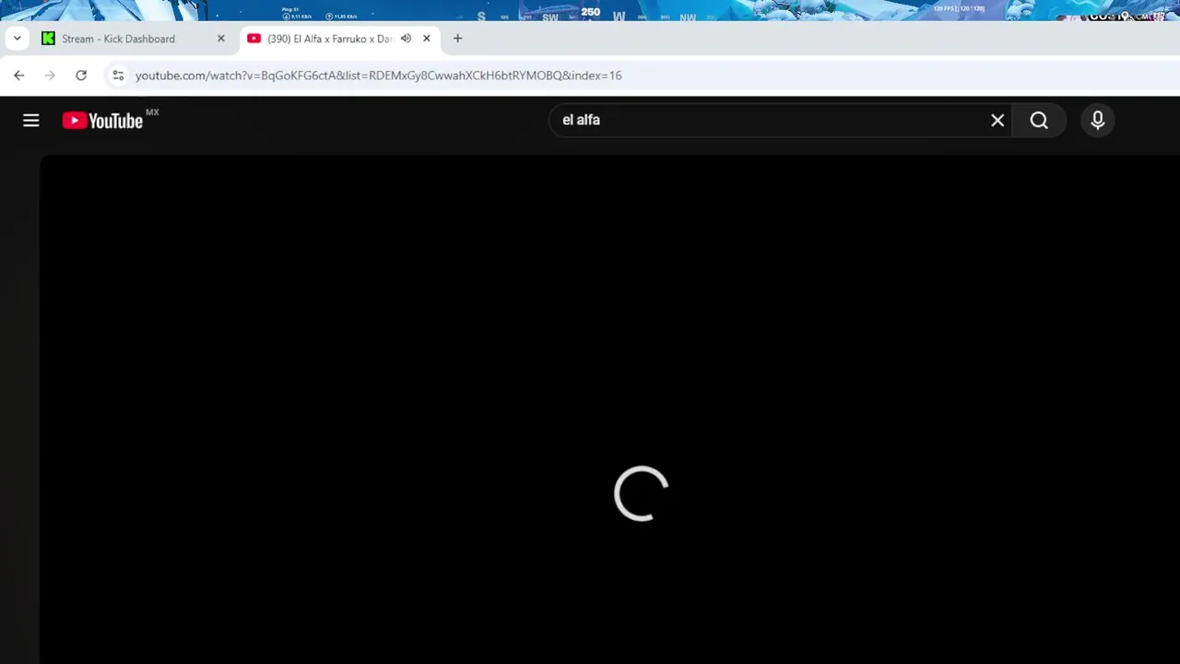Clear the 'el alfa' search text

coord(997,121)
